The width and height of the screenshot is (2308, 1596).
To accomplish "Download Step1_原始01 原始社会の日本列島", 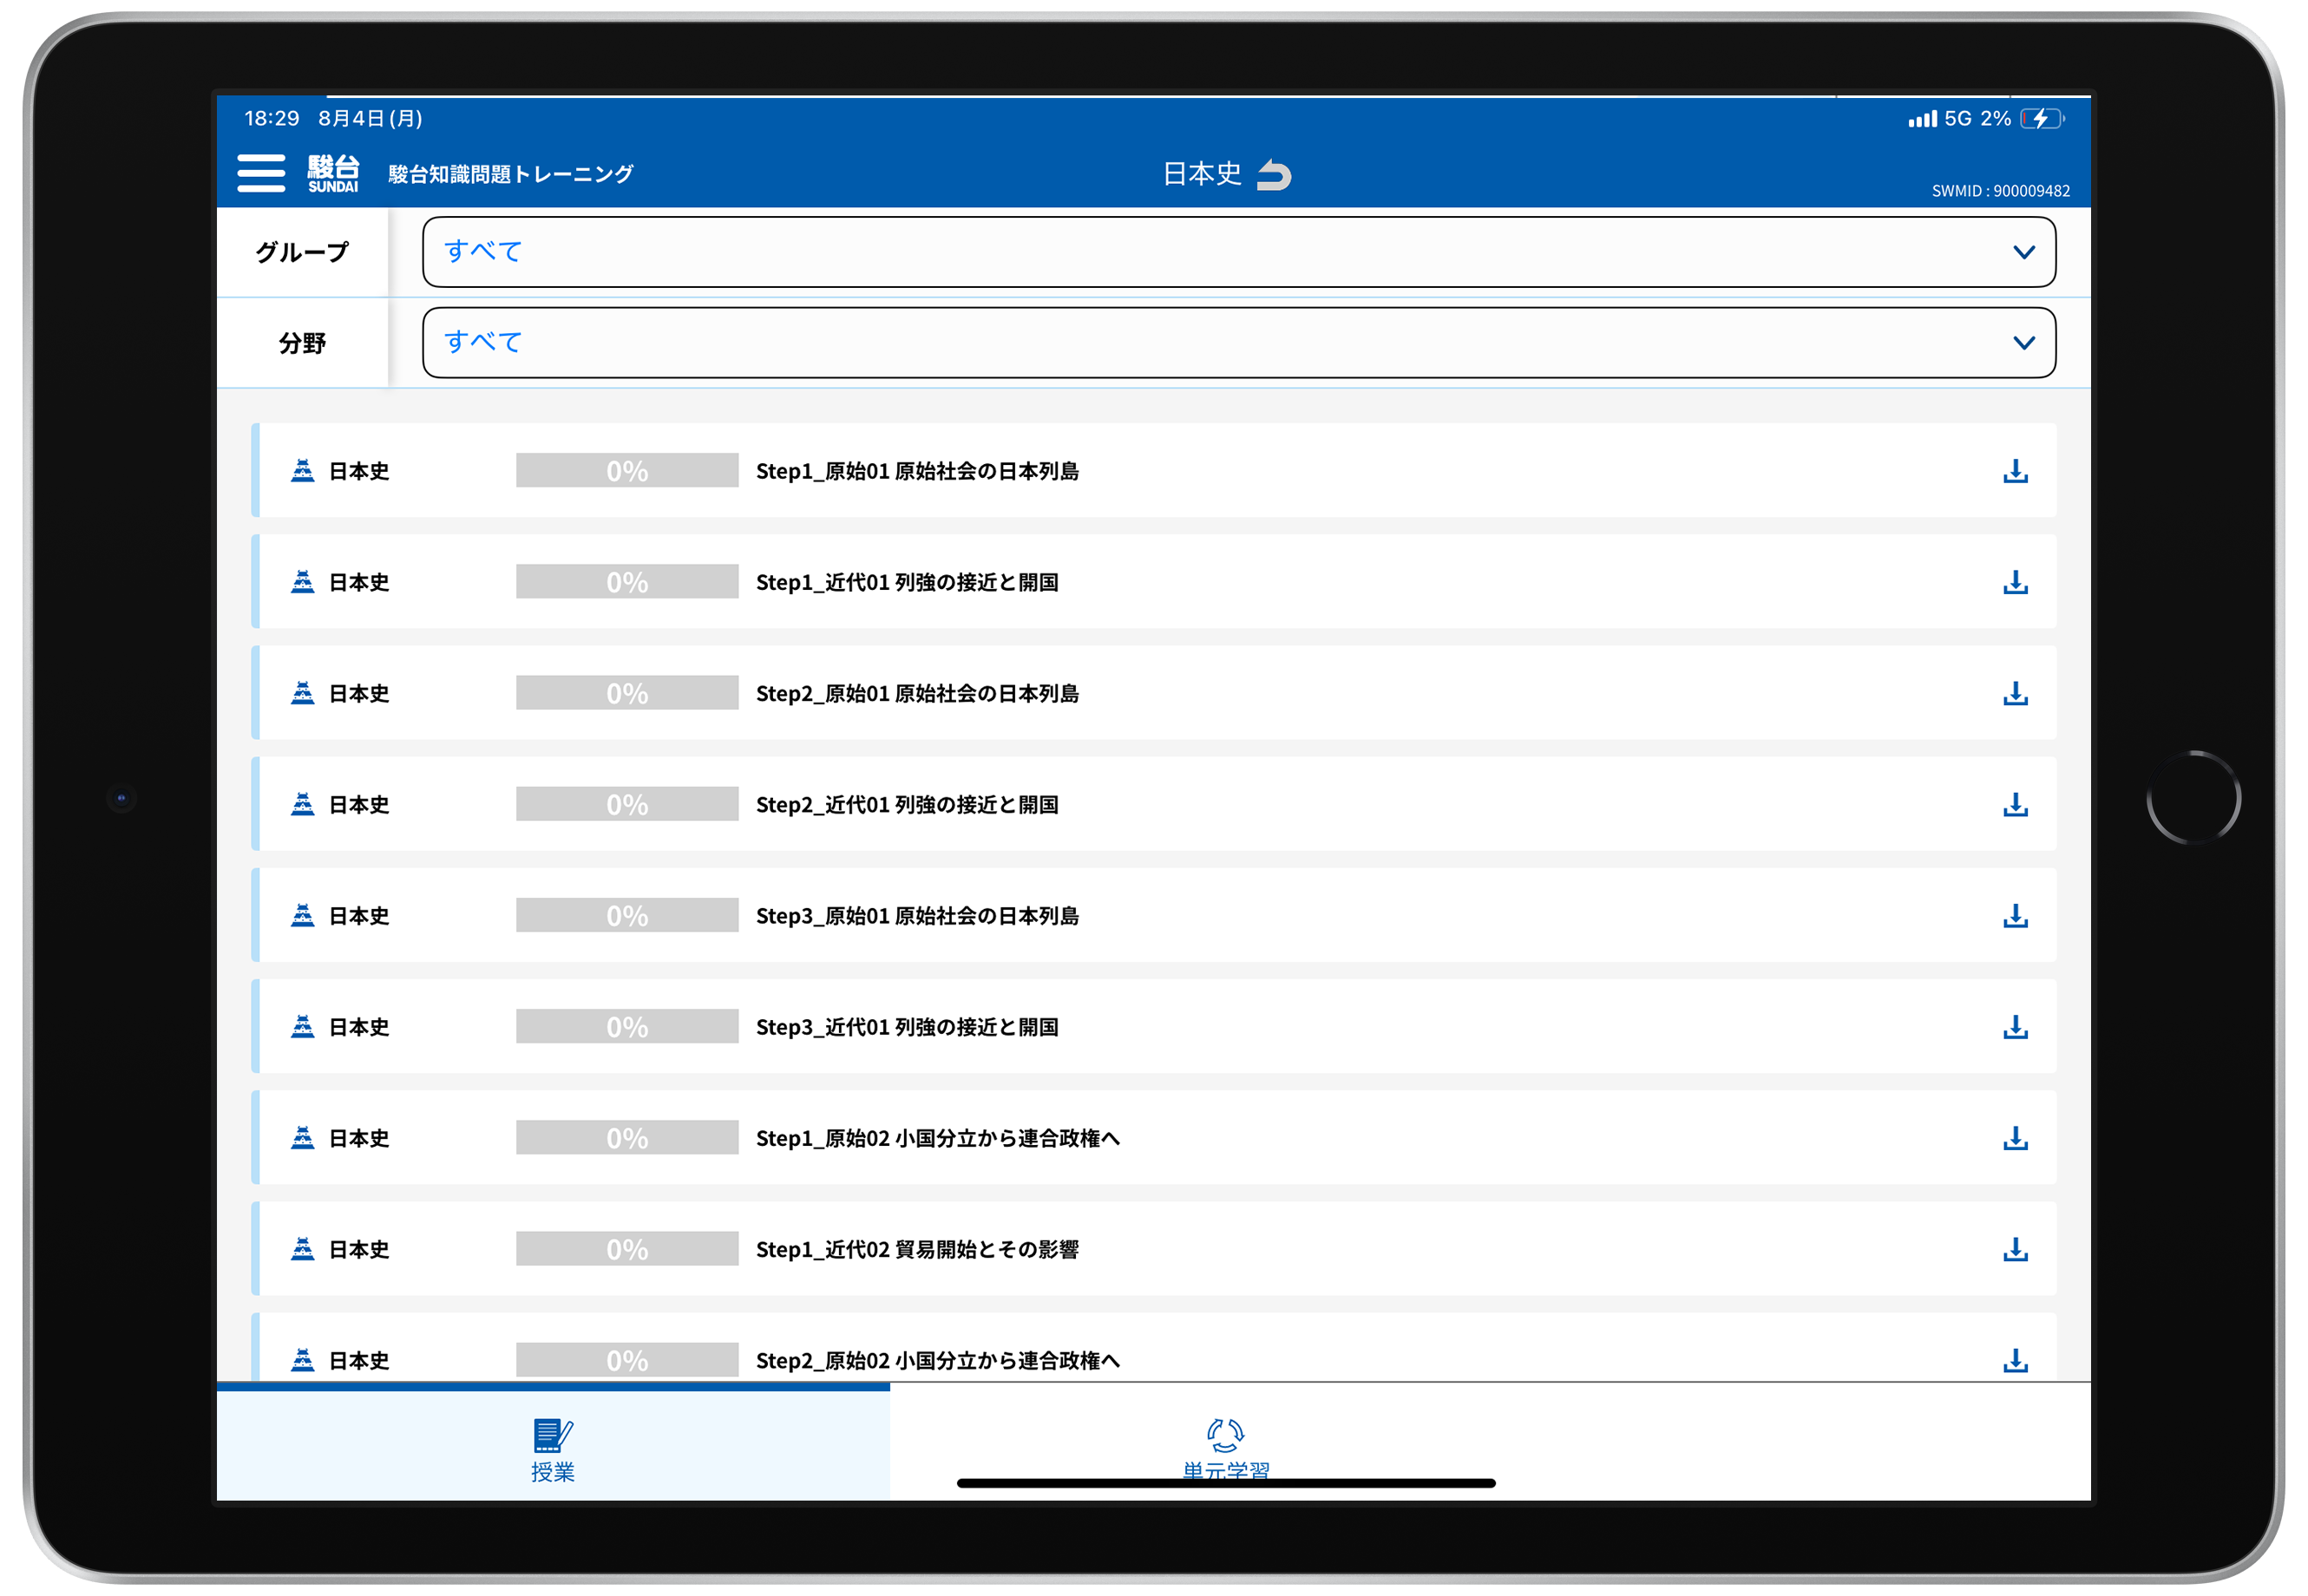I will (2015, 471).
